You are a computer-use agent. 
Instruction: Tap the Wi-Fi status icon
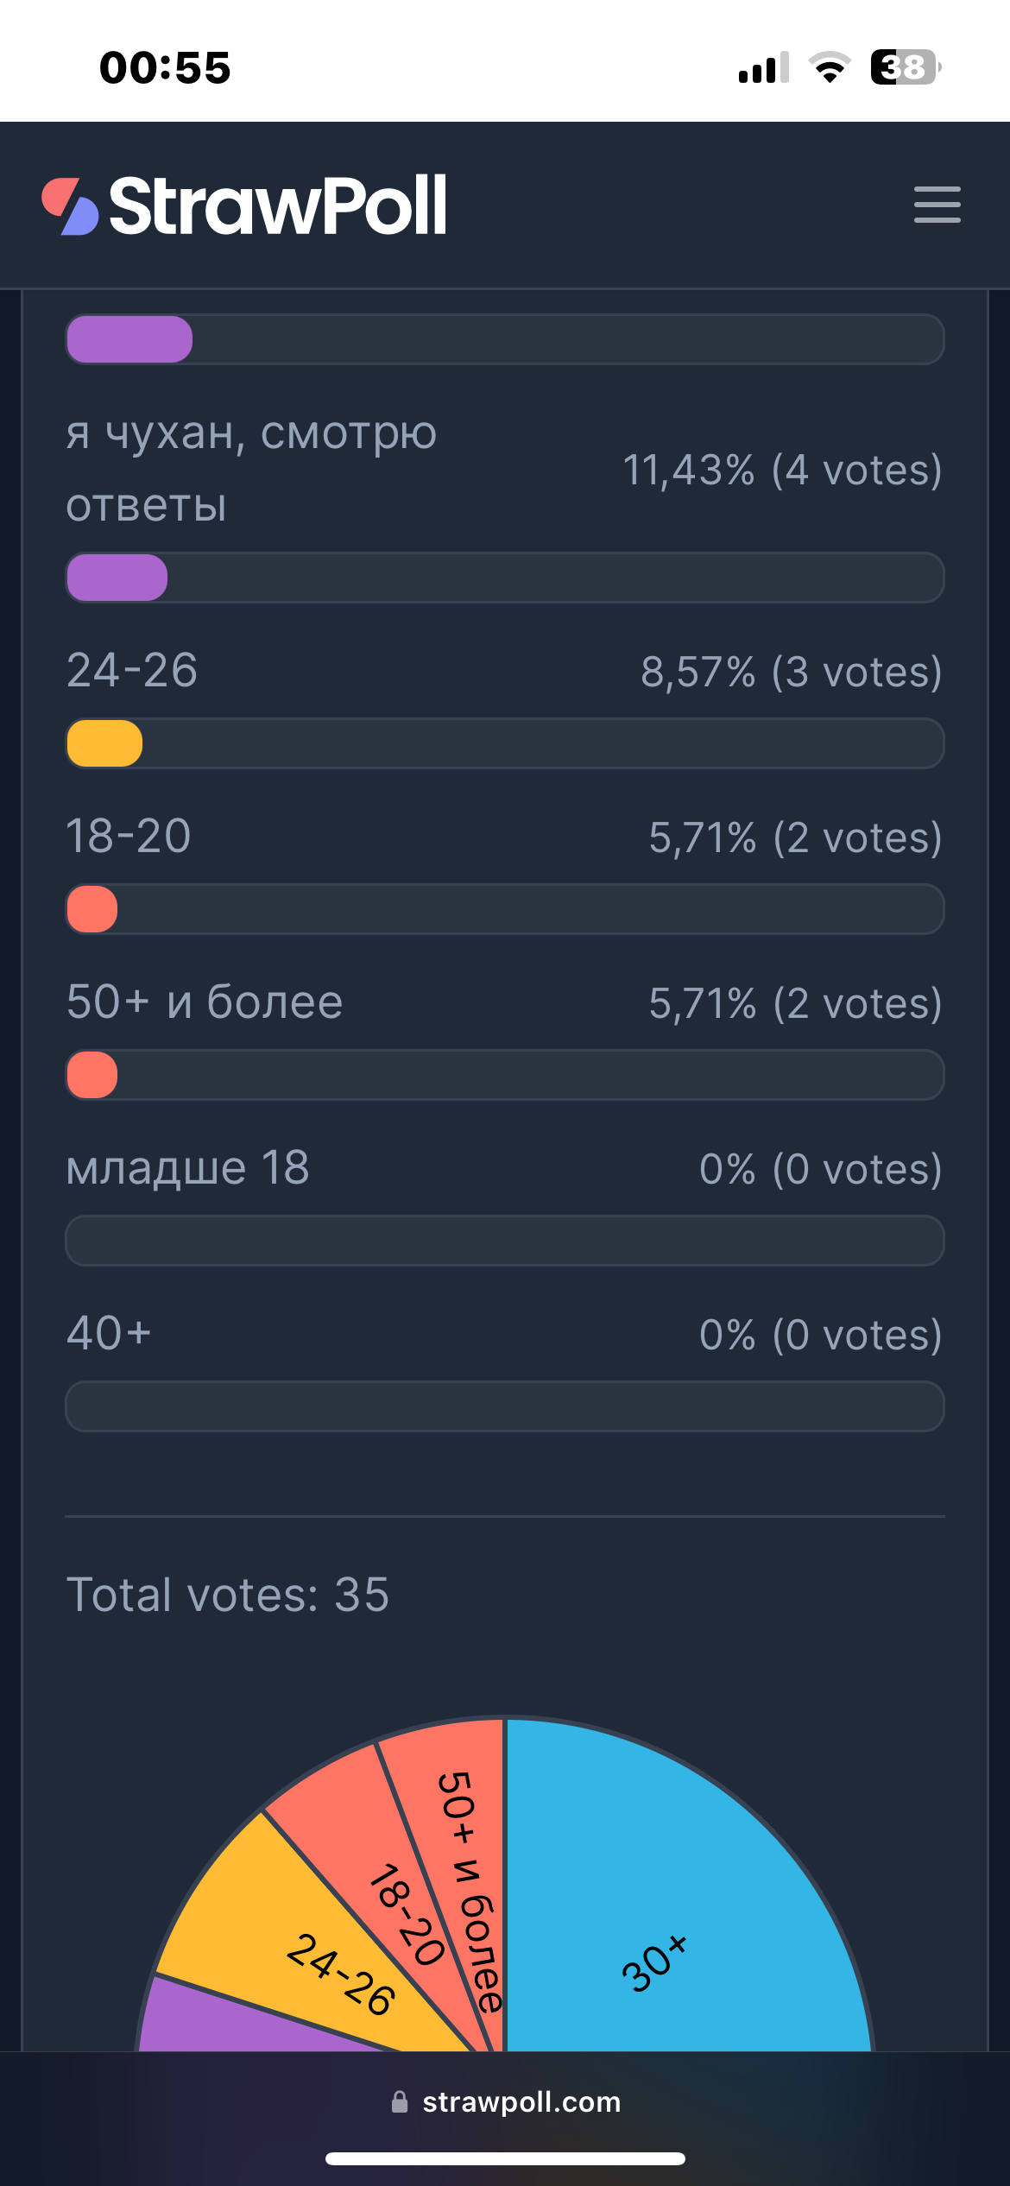[830, 67]
